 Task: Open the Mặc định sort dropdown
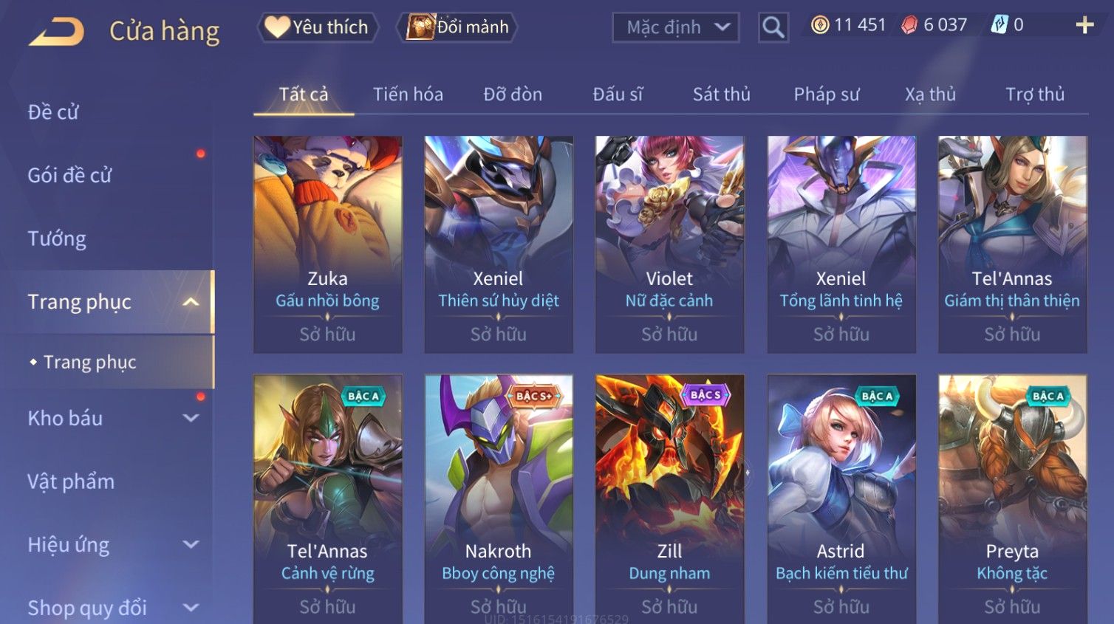click(x=676, y=27)
